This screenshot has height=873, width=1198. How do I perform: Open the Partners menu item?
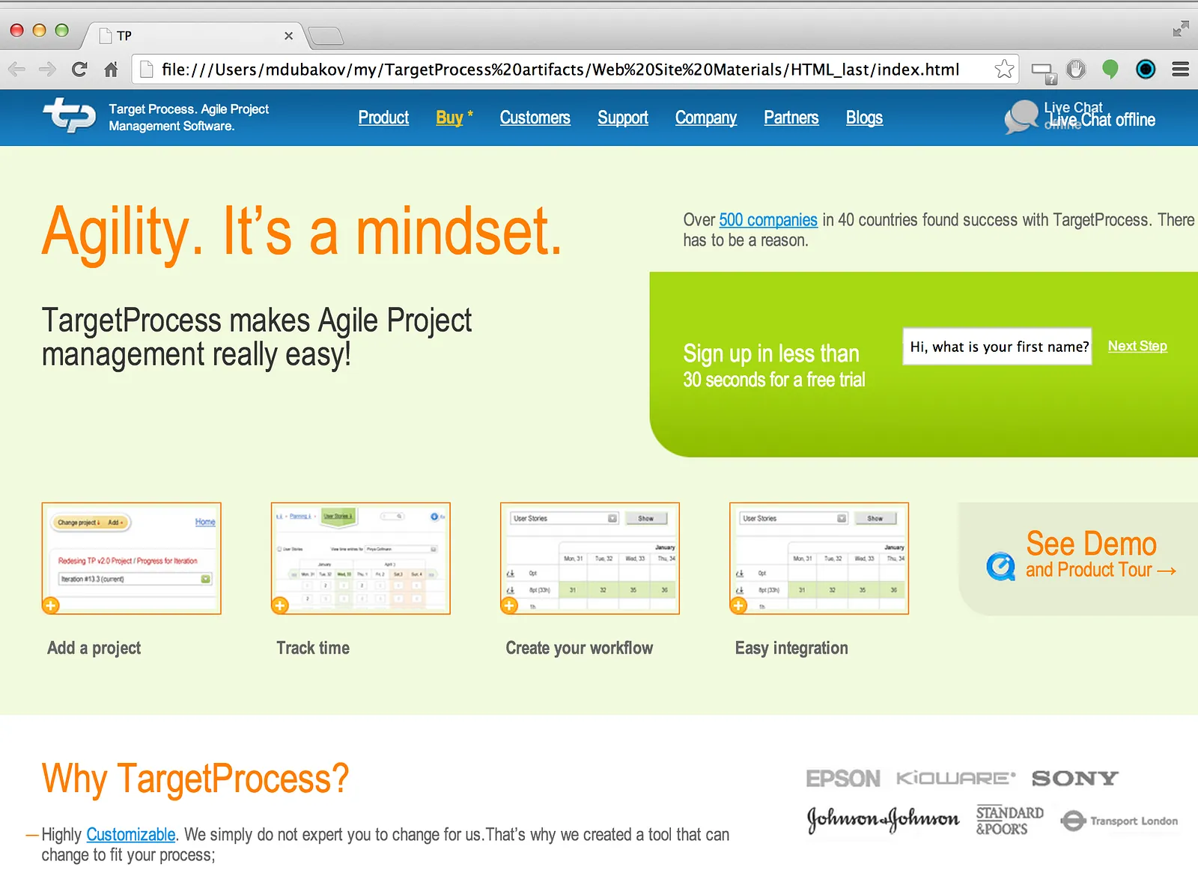click(791, 118)
